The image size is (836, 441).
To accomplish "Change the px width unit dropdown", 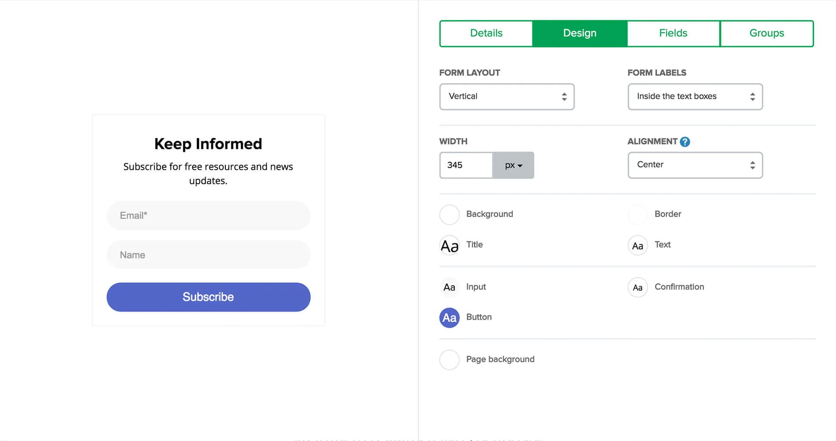I will click(x=513, y=165).
